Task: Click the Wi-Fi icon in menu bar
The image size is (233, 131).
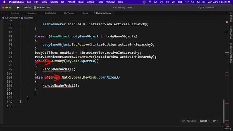Action: pos(187,2)
